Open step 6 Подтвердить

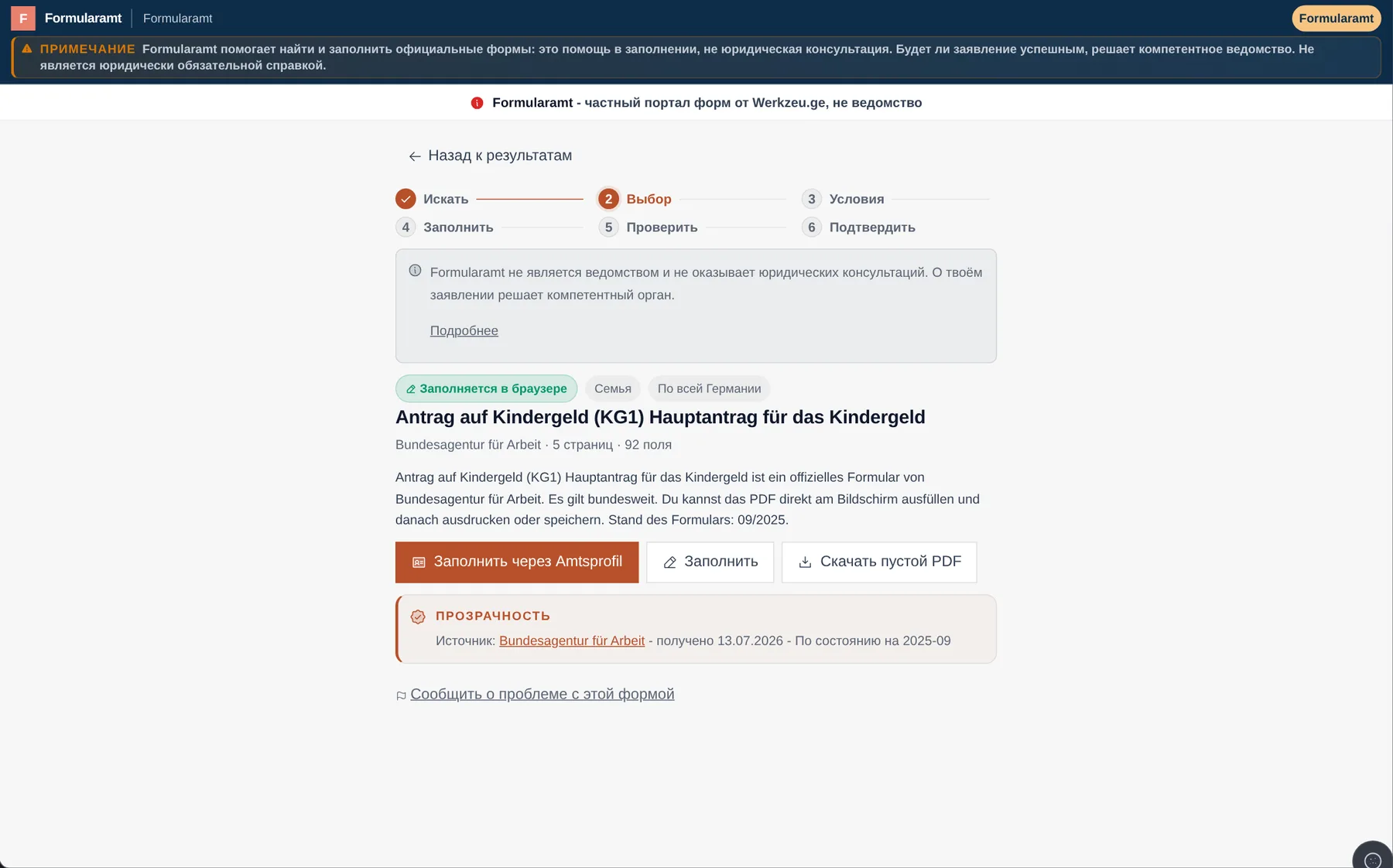point(858,227)
